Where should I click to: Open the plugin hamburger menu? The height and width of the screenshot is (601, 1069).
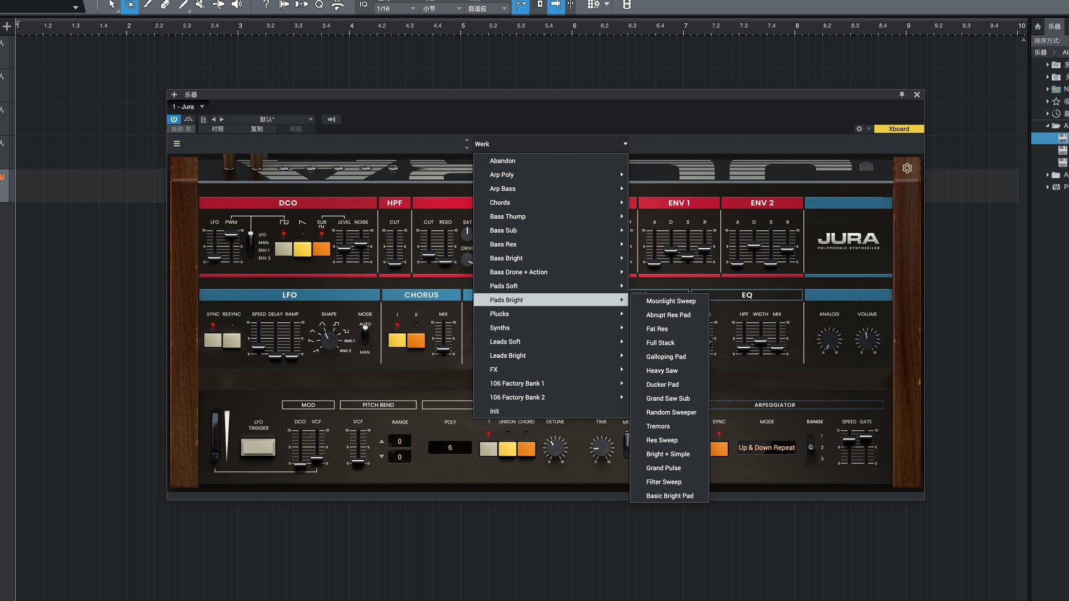point(176,144)
